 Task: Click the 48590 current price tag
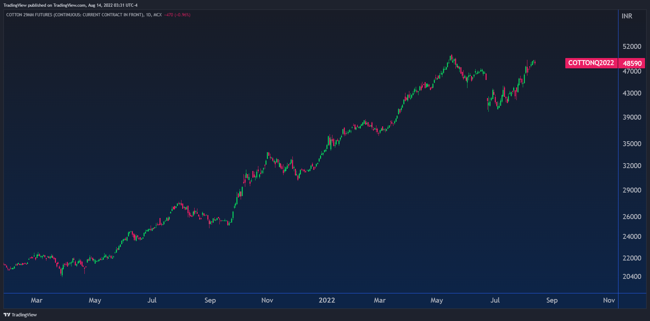(x=632, y=63)
